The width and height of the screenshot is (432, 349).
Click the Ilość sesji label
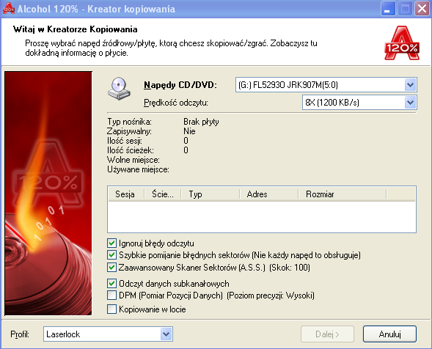[x=125, y=141]
